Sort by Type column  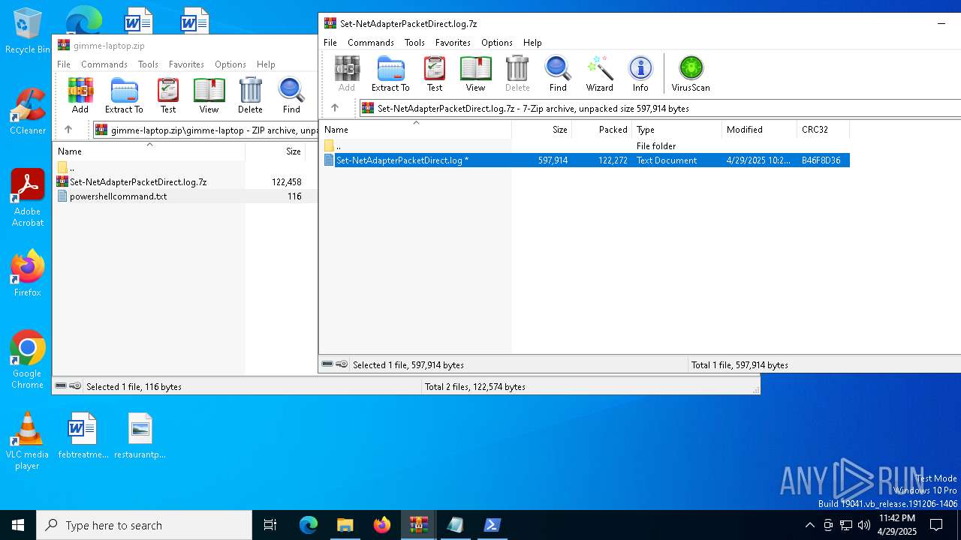(x=677, y=130)
